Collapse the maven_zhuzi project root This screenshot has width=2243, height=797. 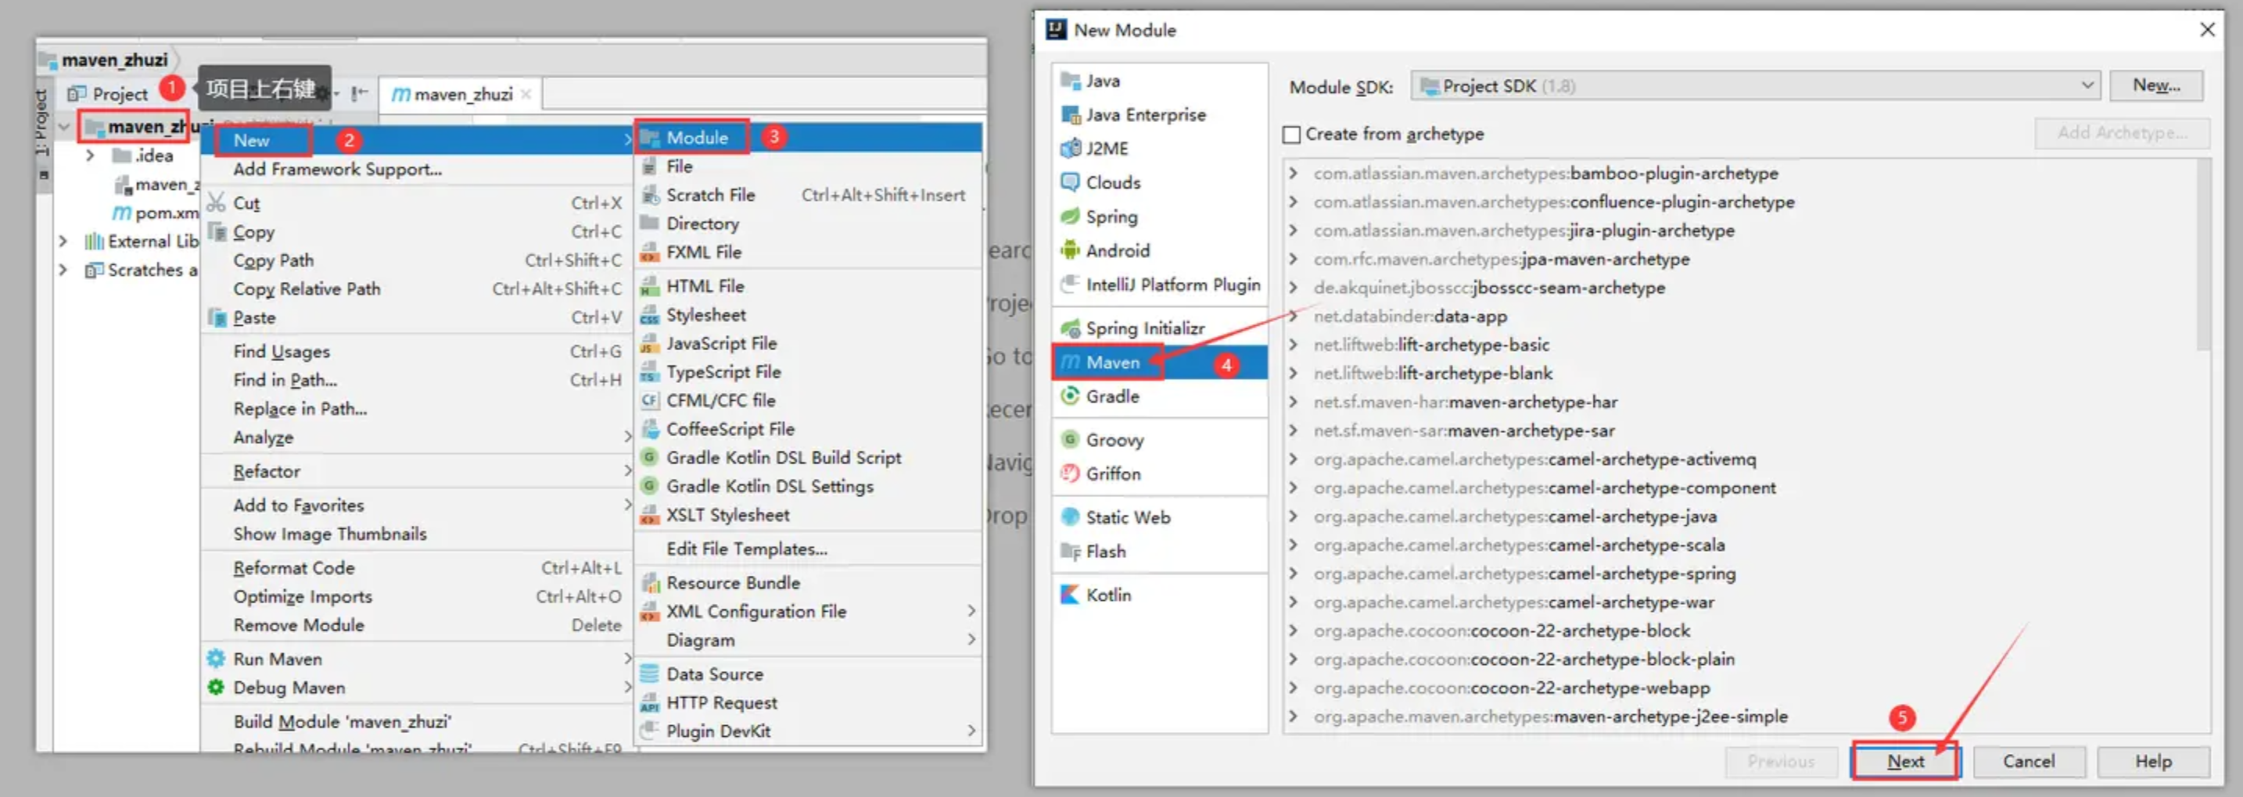[63, 127]
